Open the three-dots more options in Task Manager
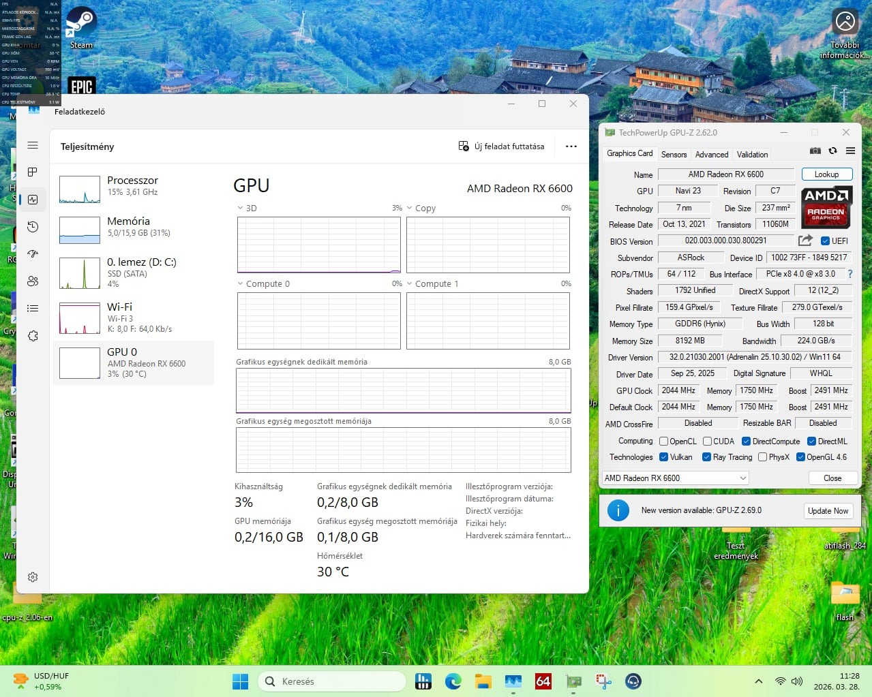872x697 pixels. coord(571,146)
